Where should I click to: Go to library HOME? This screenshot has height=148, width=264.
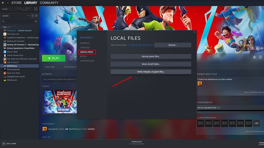click(x=5, y=9)
